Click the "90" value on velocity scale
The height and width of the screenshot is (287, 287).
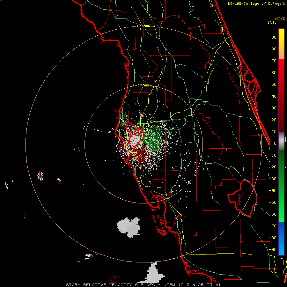coord(274,37)
